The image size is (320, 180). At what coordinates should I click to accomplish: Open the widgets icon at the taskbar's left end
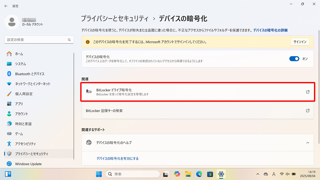[x=8, y=174]
